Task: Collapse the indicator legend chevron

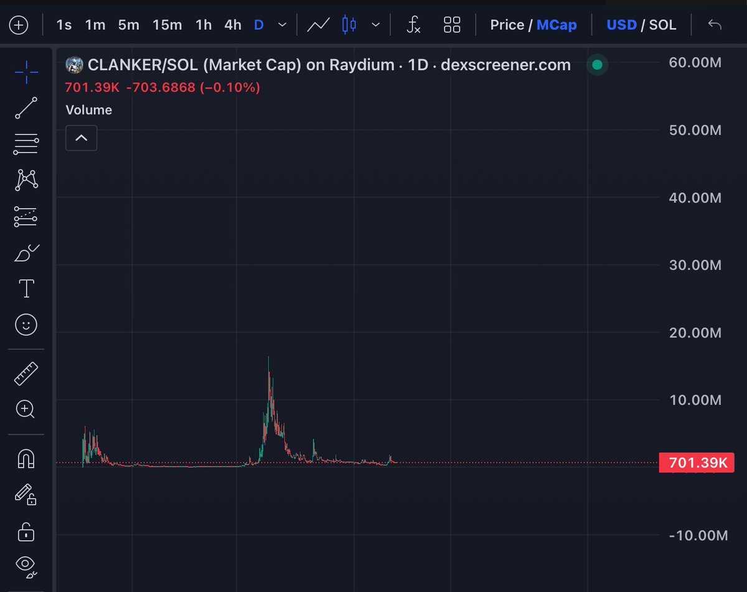Action: click(x=82, y=138)
